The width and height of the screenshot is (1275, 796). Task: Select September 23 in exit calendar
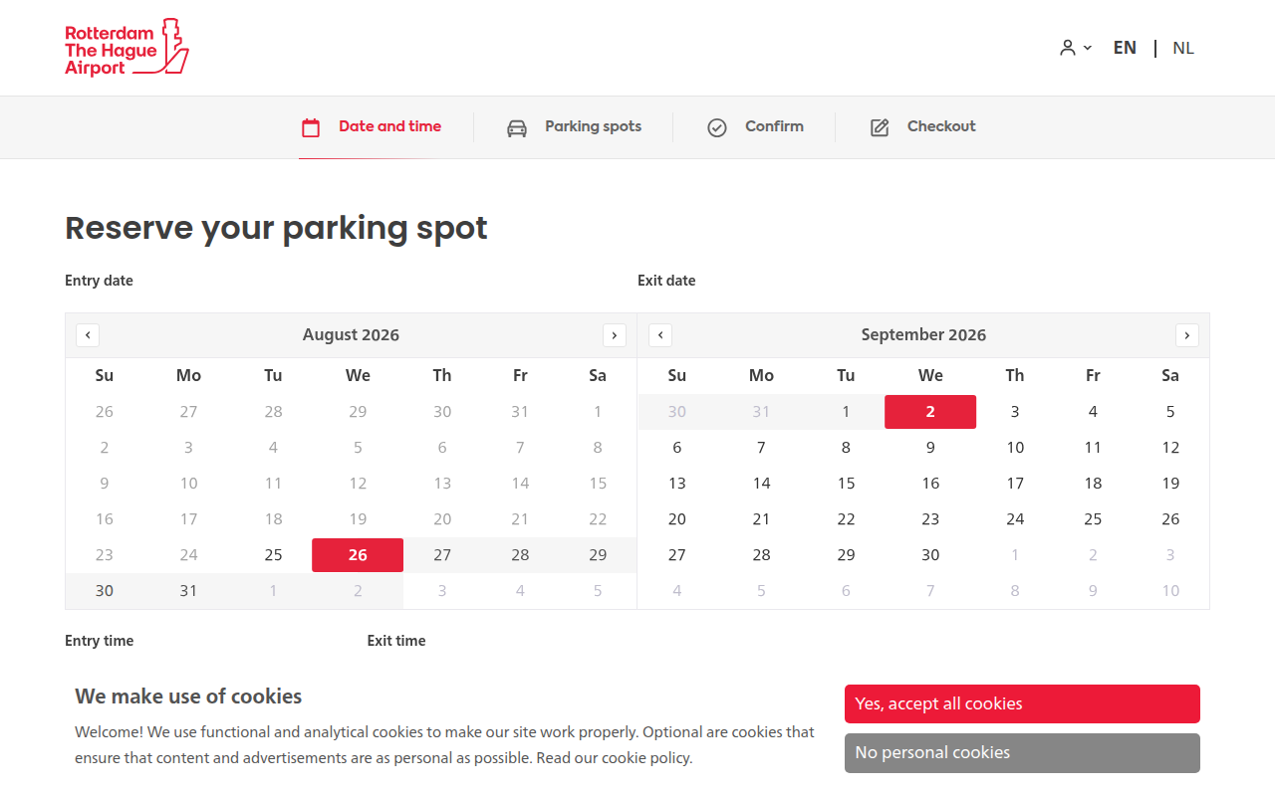[930, 519]
